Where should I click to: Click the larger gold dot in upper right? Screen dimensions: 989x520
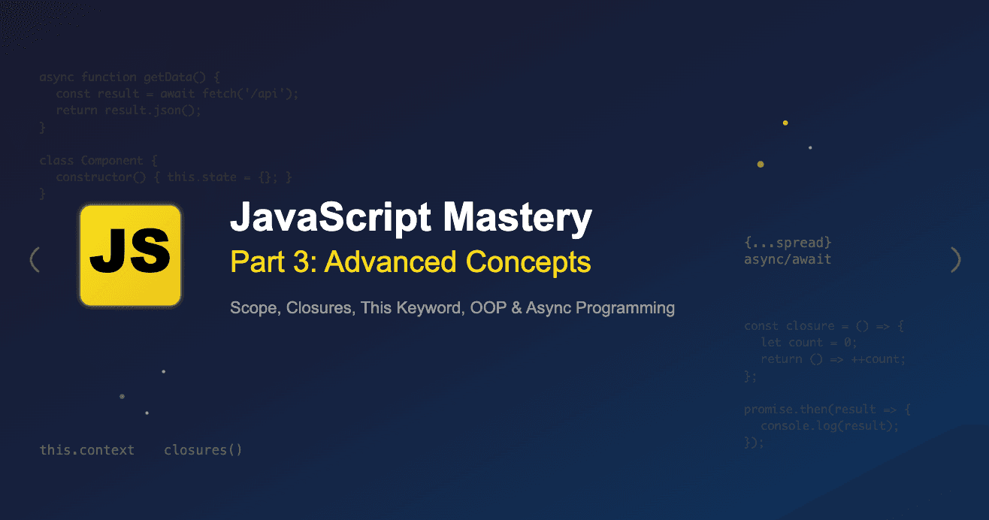(x=761, y=164)
